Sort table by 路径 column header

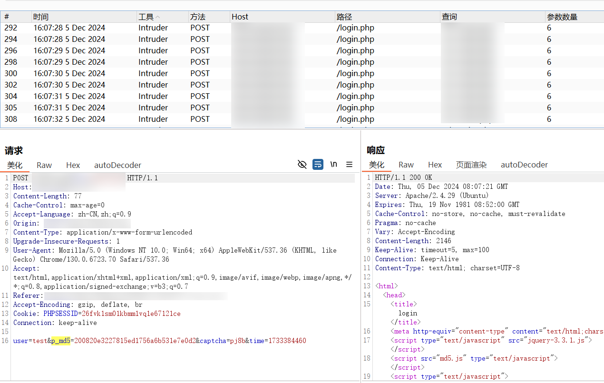coord(388,17)
